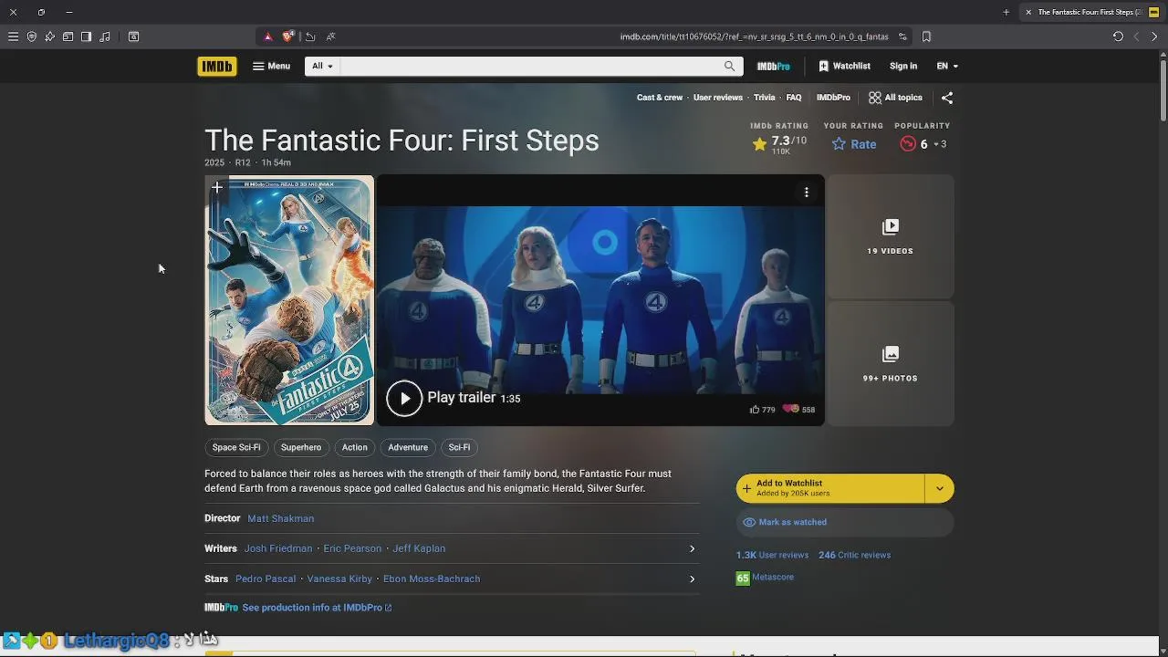1168x657 pixels.
Task: Add poster to watchlist via plus ribbon
Action: point(217,188)
